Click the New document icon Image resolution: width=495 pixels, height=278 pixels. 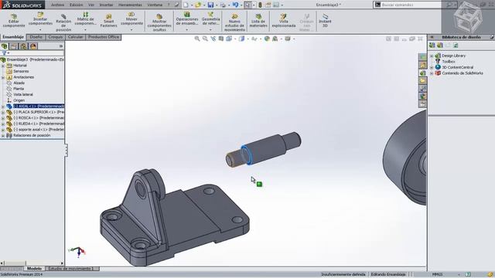click(x=186, y=5)
